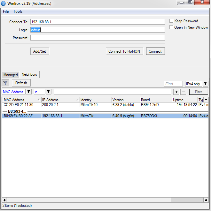Click the WinBox logo icon in title bar
Viewport: 211px width, 211px height.
(3, 4)
